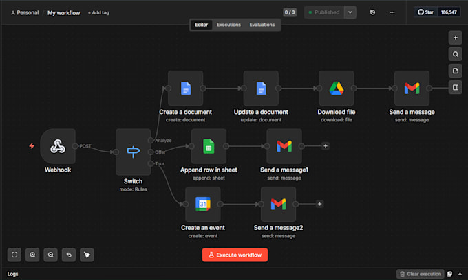Zoom out of the canvas
The width and height of the screenshot is (468, 280).
coord(51,255)
